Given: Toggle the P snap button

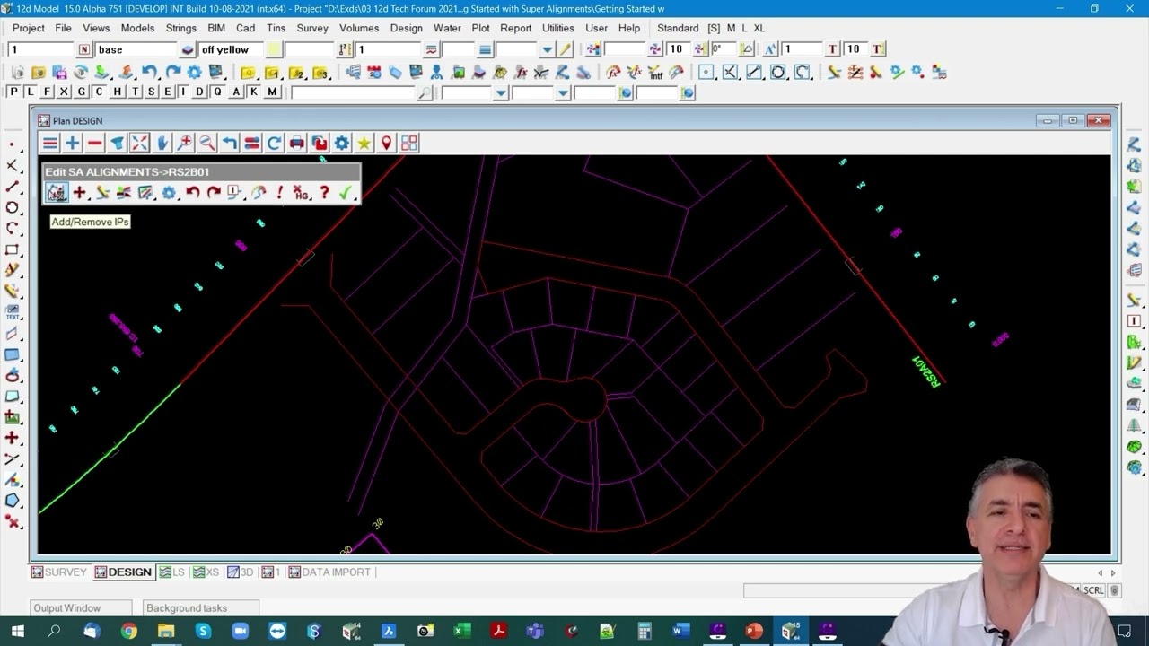Looking at the screenshot, I should pyautogui.click(x=13, y=92).
